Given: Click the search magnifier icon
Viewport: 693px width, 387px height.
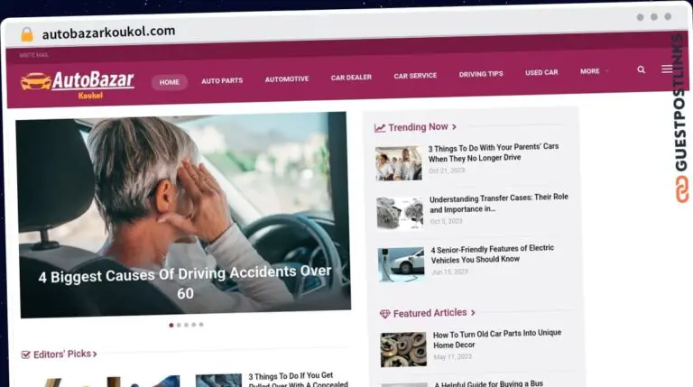Looking at the screenshot, I should click(641, 69).
